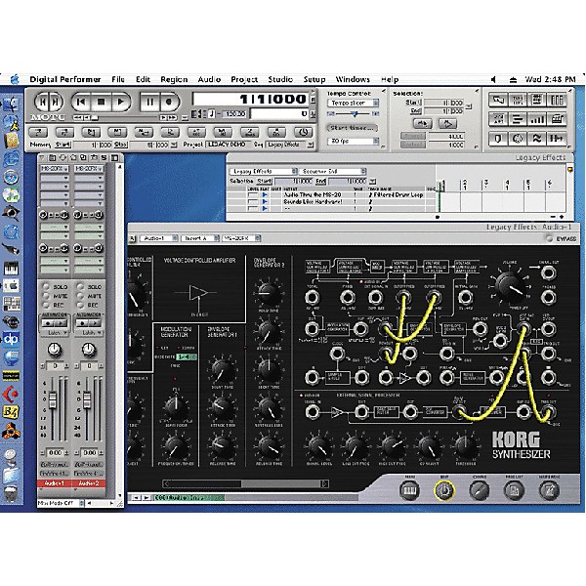586x586 pixels.
Task: Open the Mix Mode Off dropdown in mixer
Action: point(61,503)
